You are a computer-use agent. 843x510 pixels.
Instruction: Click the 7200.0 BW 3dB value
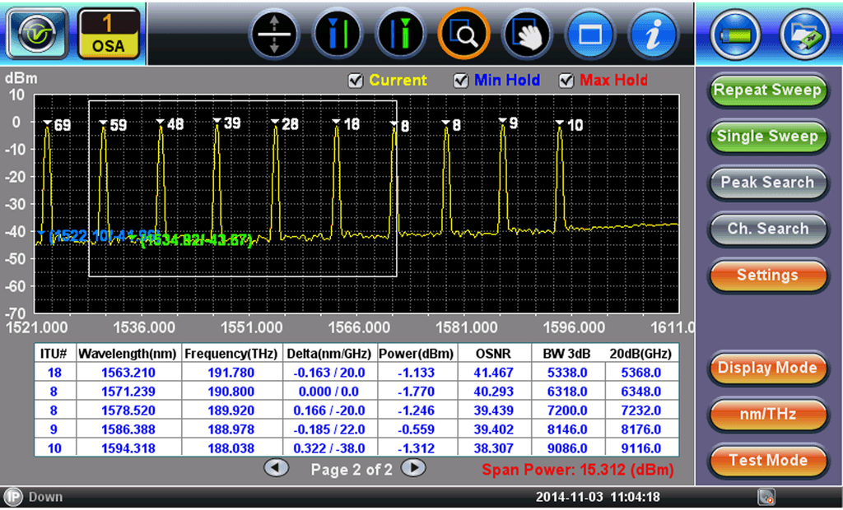click(x=567, y=410)
